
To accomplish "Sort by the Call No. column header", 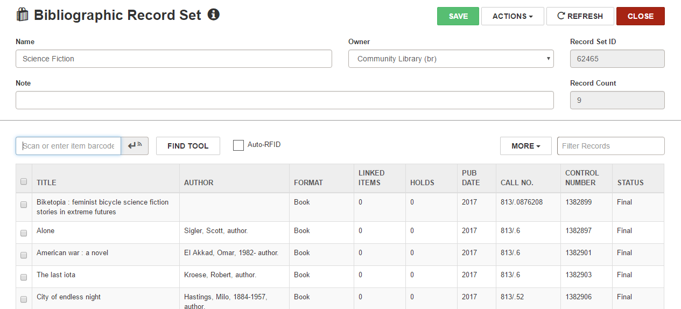I will coord(517,182).
